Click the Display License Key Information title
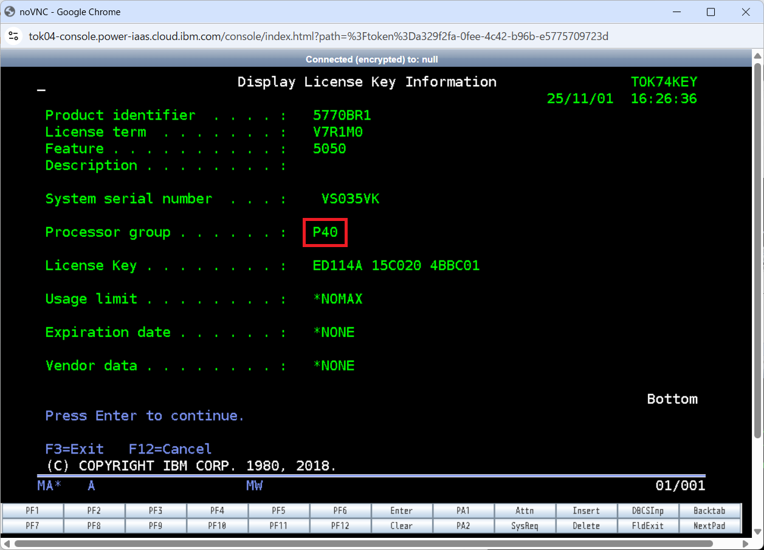 pyautogui.click(x=367, y=82)
